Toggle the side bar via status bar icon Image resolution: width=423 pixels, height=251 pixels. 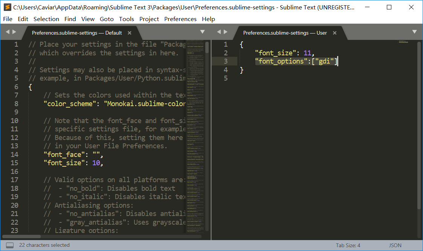(10, 245)
